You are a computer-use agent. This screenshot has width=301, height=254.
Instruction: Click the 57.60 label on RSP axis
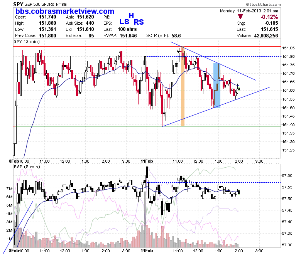(x=287, y=176)
